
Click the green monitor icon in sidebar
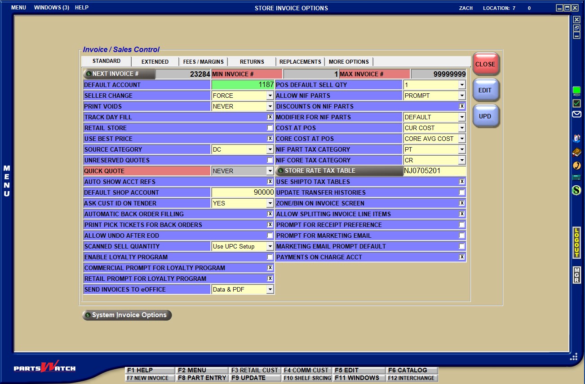(576, 91)
